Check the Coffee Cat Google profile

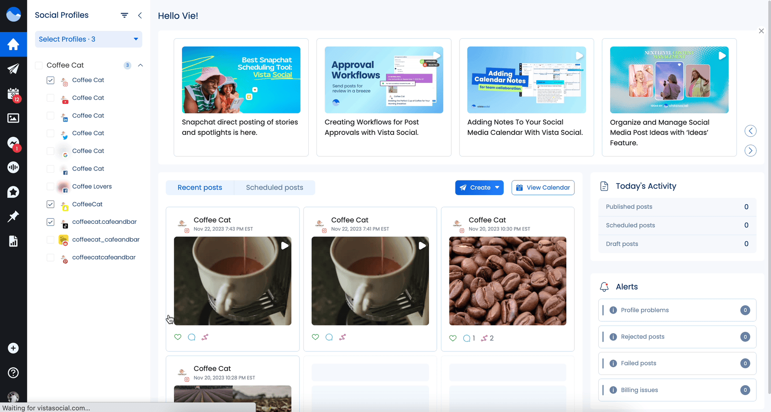tap(51, 151)
